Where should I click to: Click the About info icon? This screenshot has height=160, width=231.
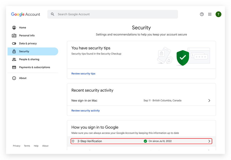pos(14,78)
